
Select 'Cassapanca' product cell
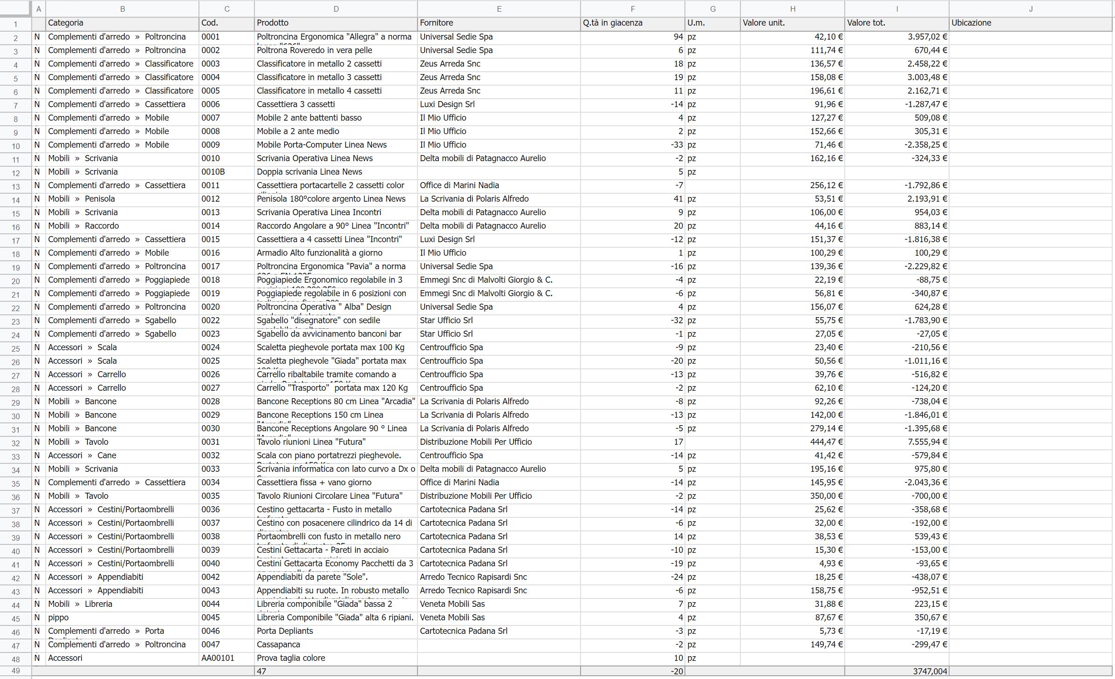(x=336, y=645)
